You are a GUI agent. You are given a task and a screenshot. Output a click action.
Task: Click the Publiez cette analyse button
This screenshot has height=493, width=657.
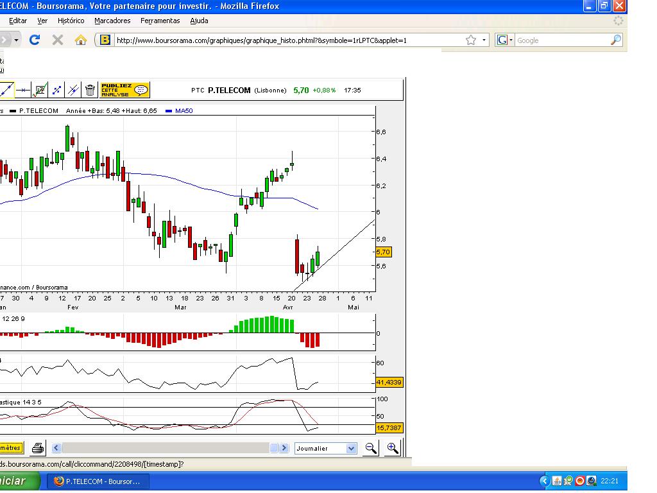pyautogui.click(x=124, y=90)
